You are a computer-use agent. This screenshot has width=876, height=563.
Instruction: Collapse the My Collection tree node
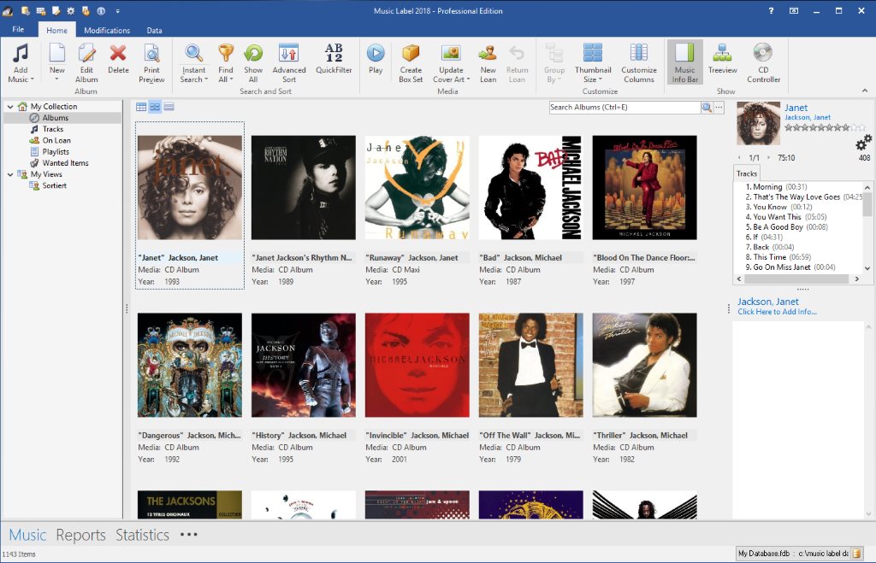point(10,107)
